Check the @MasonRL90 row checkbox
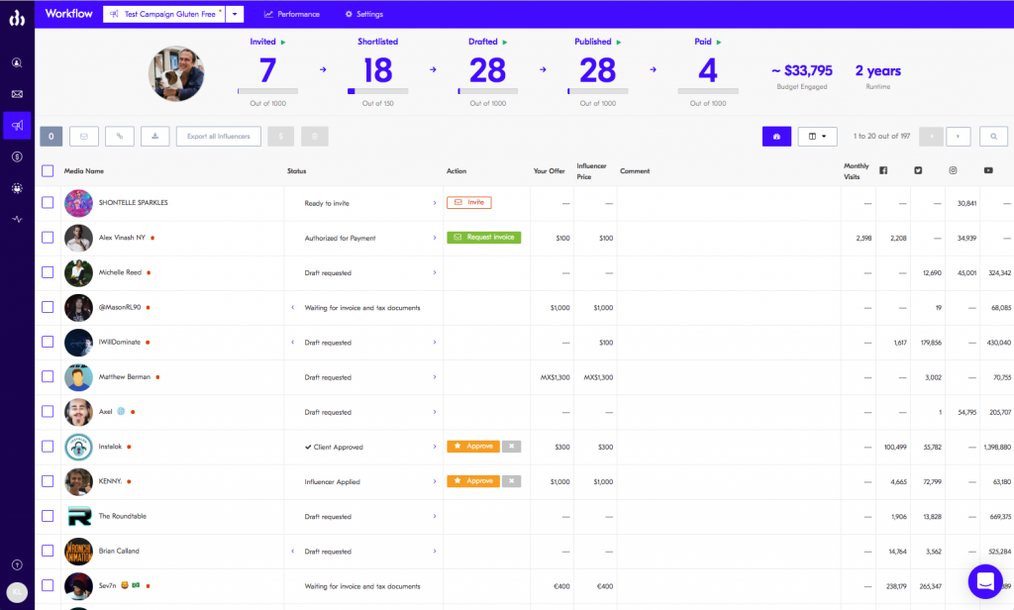 (48, 307)
